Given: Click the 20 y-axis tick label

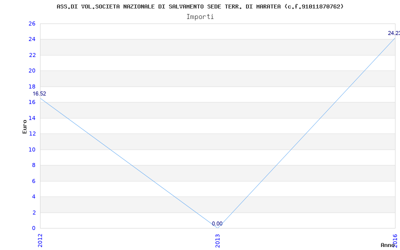Looking at the screenshot, I should (32, 71).
